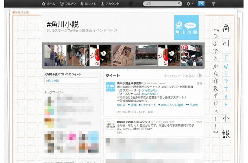The width and height of the screenshot is (248, 163).
Task: Click リツイート retweet action
Action: 148,105
